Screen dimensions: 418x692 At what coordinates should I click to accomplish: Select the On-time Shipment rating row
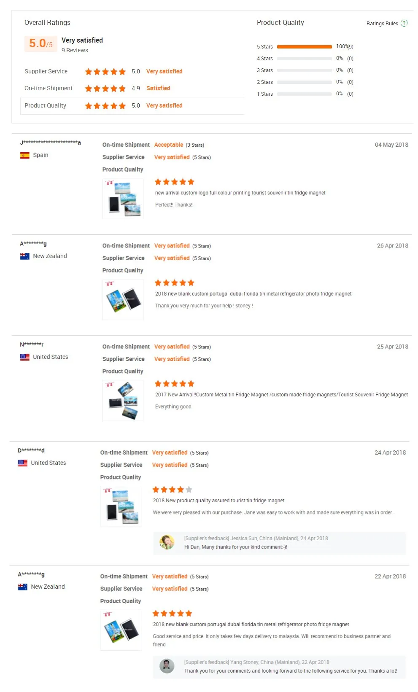[49, 88]
